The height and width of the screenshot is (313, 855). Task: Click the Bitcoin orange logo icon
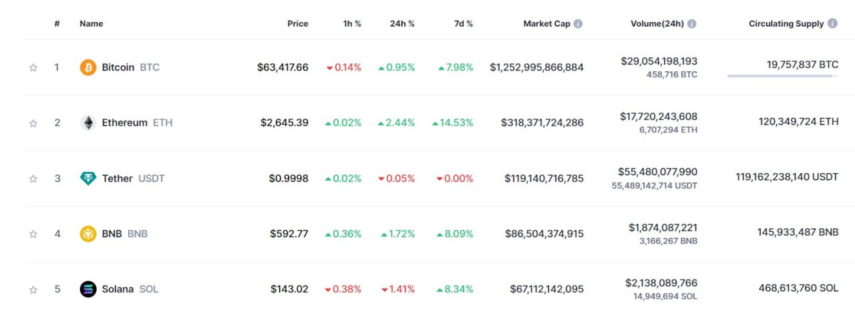[88, 67]
